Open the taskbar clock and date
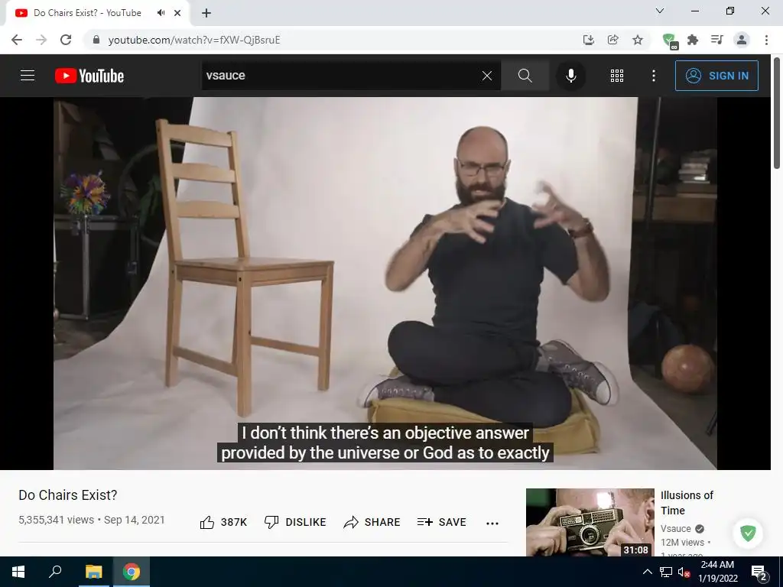 click(x=717, y=572)
